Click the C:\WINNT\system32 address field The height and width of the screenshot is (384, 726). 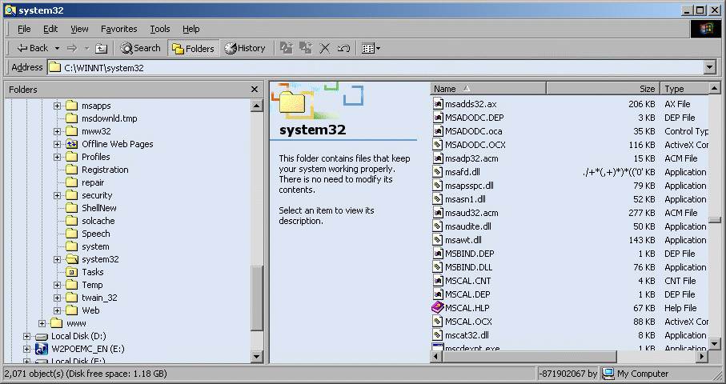[x=376, y=68]
